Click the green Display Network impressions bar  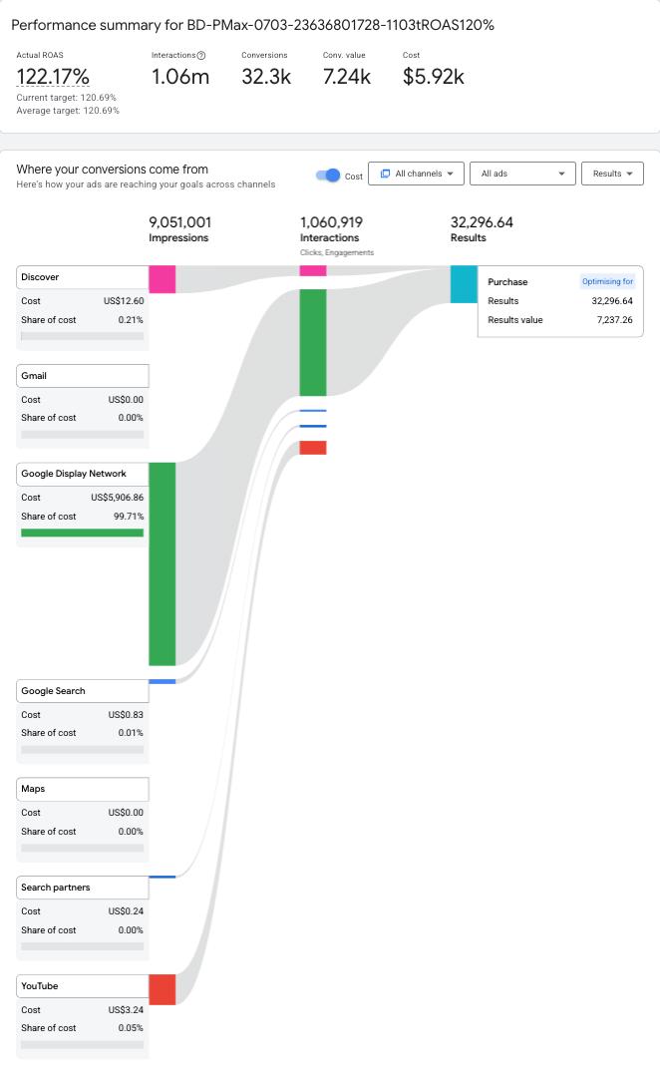click(163, 563)
